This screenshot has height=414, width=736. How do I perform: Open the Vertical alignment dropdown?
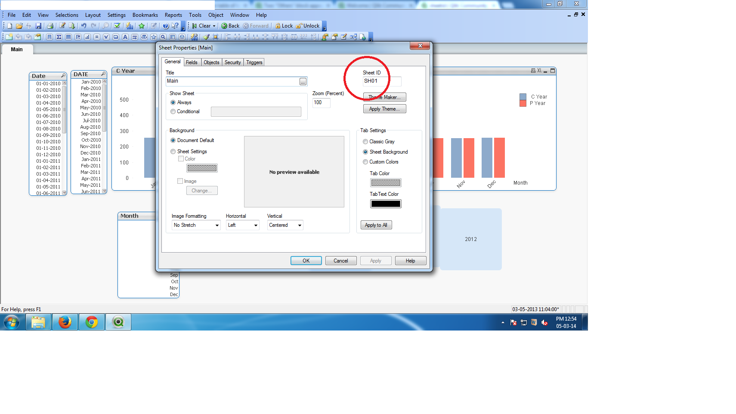pyautogui.click(x=285, y=225)
